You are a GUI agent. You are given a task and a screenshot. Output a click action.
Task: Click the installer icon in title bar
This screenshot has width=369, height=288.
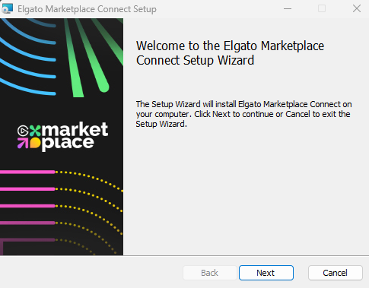pos(7,8)
